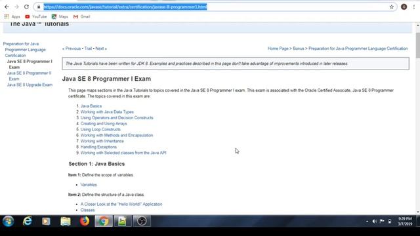Click sidebar current Java SE 8 Programmer I item
The image size is (420, 236).
[30, 64]
